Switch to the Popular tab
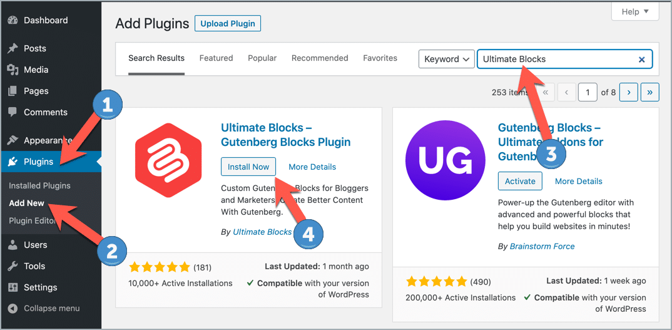Image resolution: width=672 pixels, height=330 pixels. [x=262, y=58]
